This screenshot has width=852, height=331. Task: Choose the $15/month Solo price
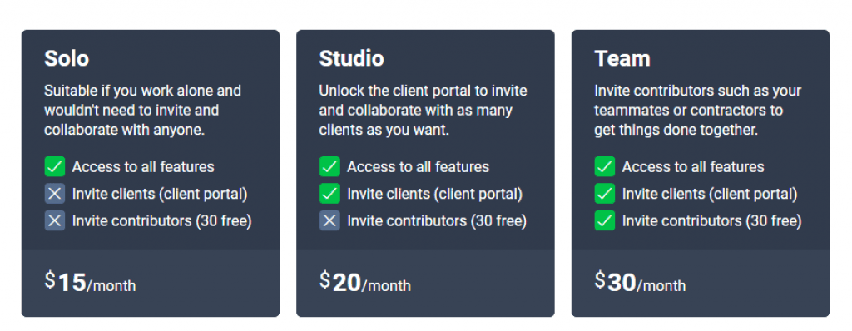(x=90, y=283)
